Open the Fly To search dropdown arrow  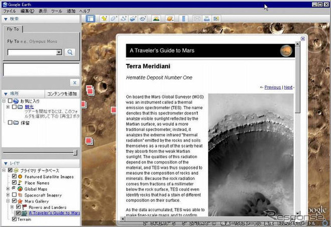(x=59, y=52)
